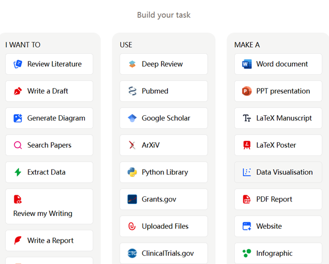Click the Review Literature icon
The width and height of the screenshot is (329, 264).
tap(18, 64)
